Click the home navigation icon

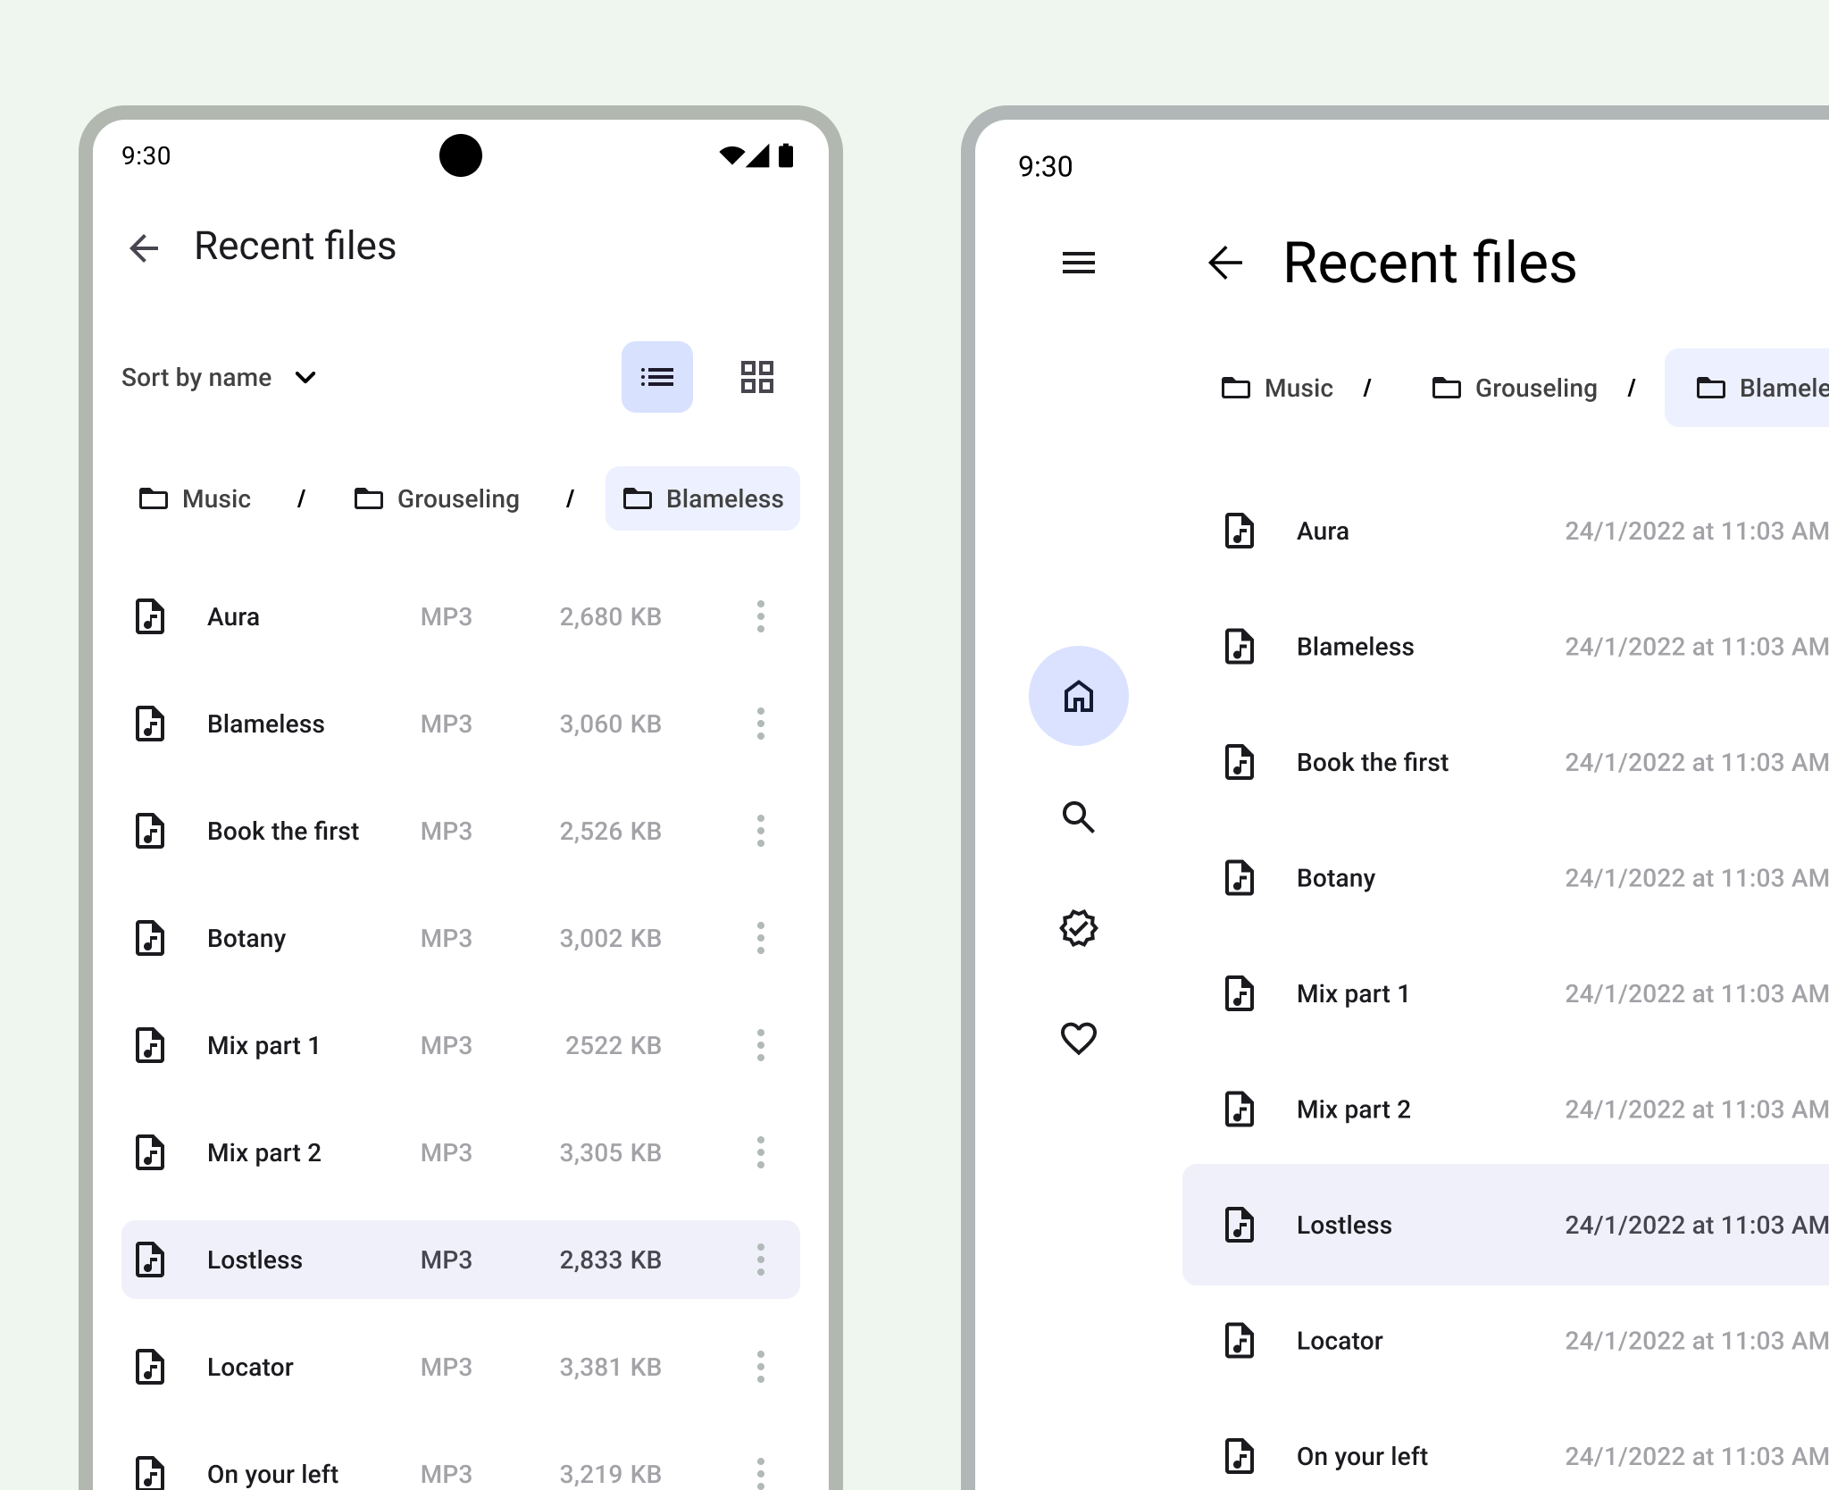[1079, 697]
